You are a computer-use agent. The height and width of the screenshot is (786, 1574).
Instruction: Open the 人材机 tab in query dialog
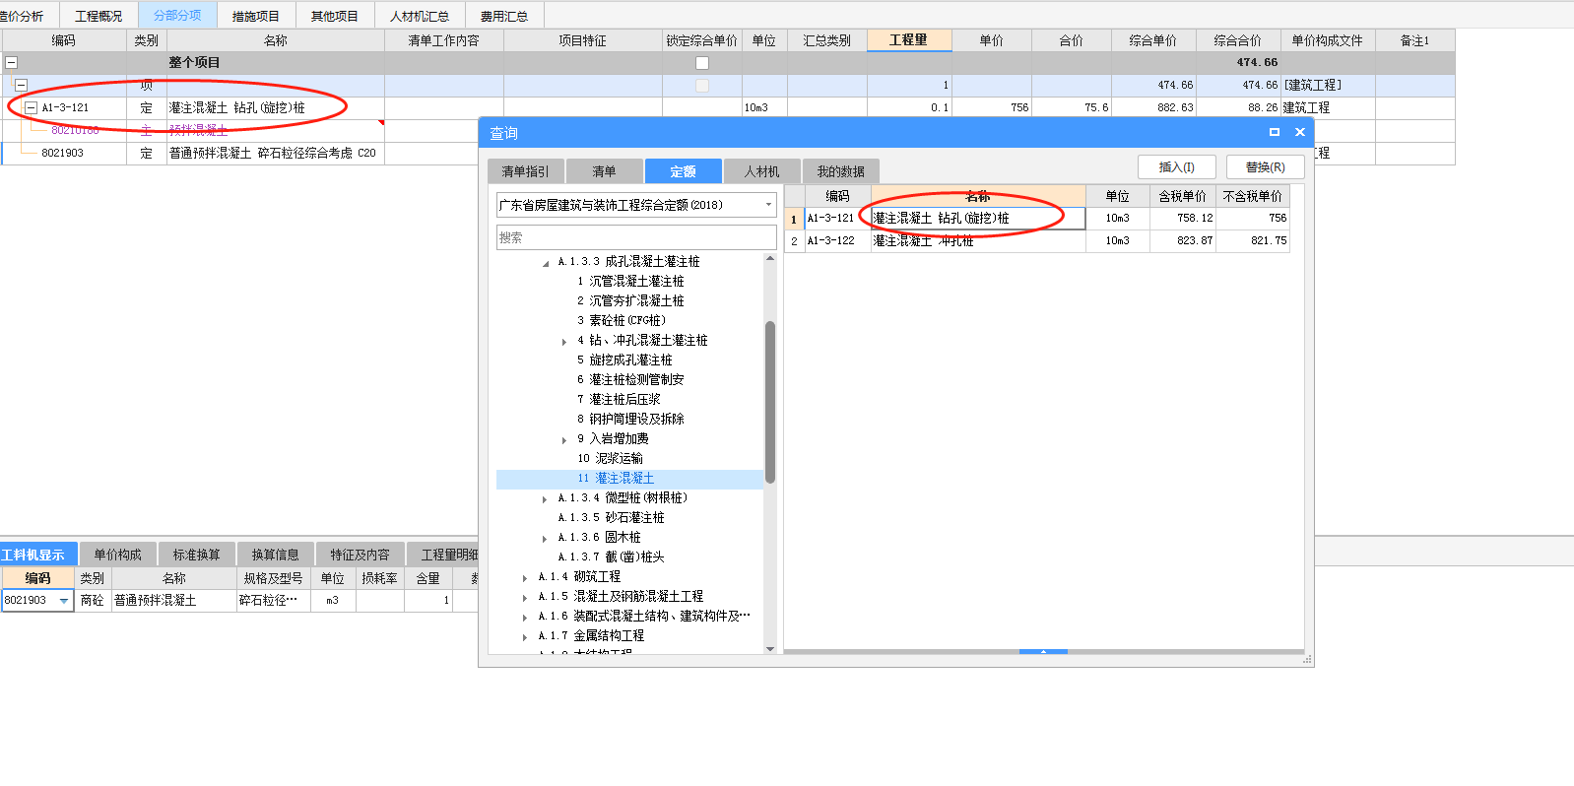click(x=762, y=171)
